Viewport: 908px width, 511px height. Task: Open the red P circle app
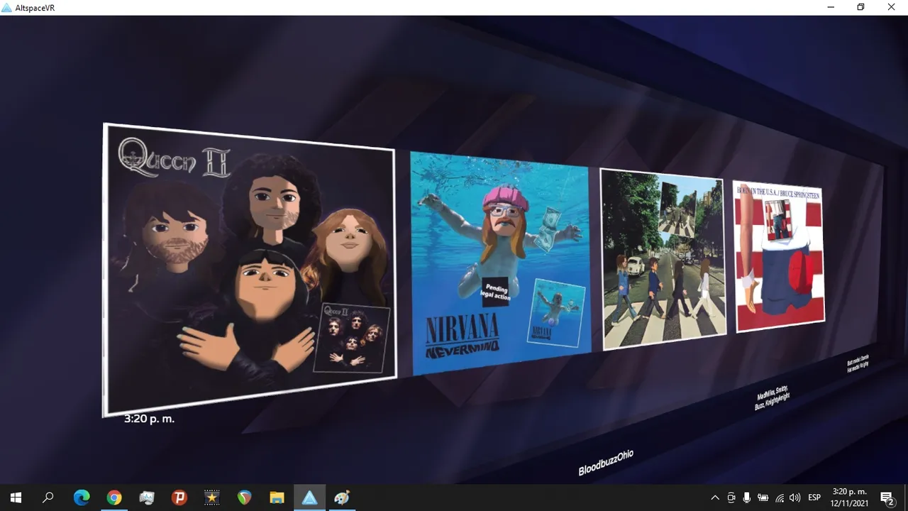(179, 498)
